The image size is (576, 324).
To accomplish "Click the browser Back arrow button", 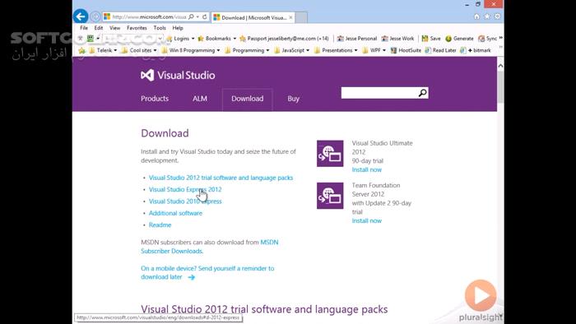I will coord(81,16).
